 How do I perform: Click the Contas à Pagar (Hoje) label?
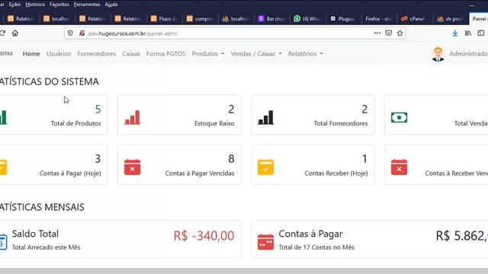(x=70, y=174)
